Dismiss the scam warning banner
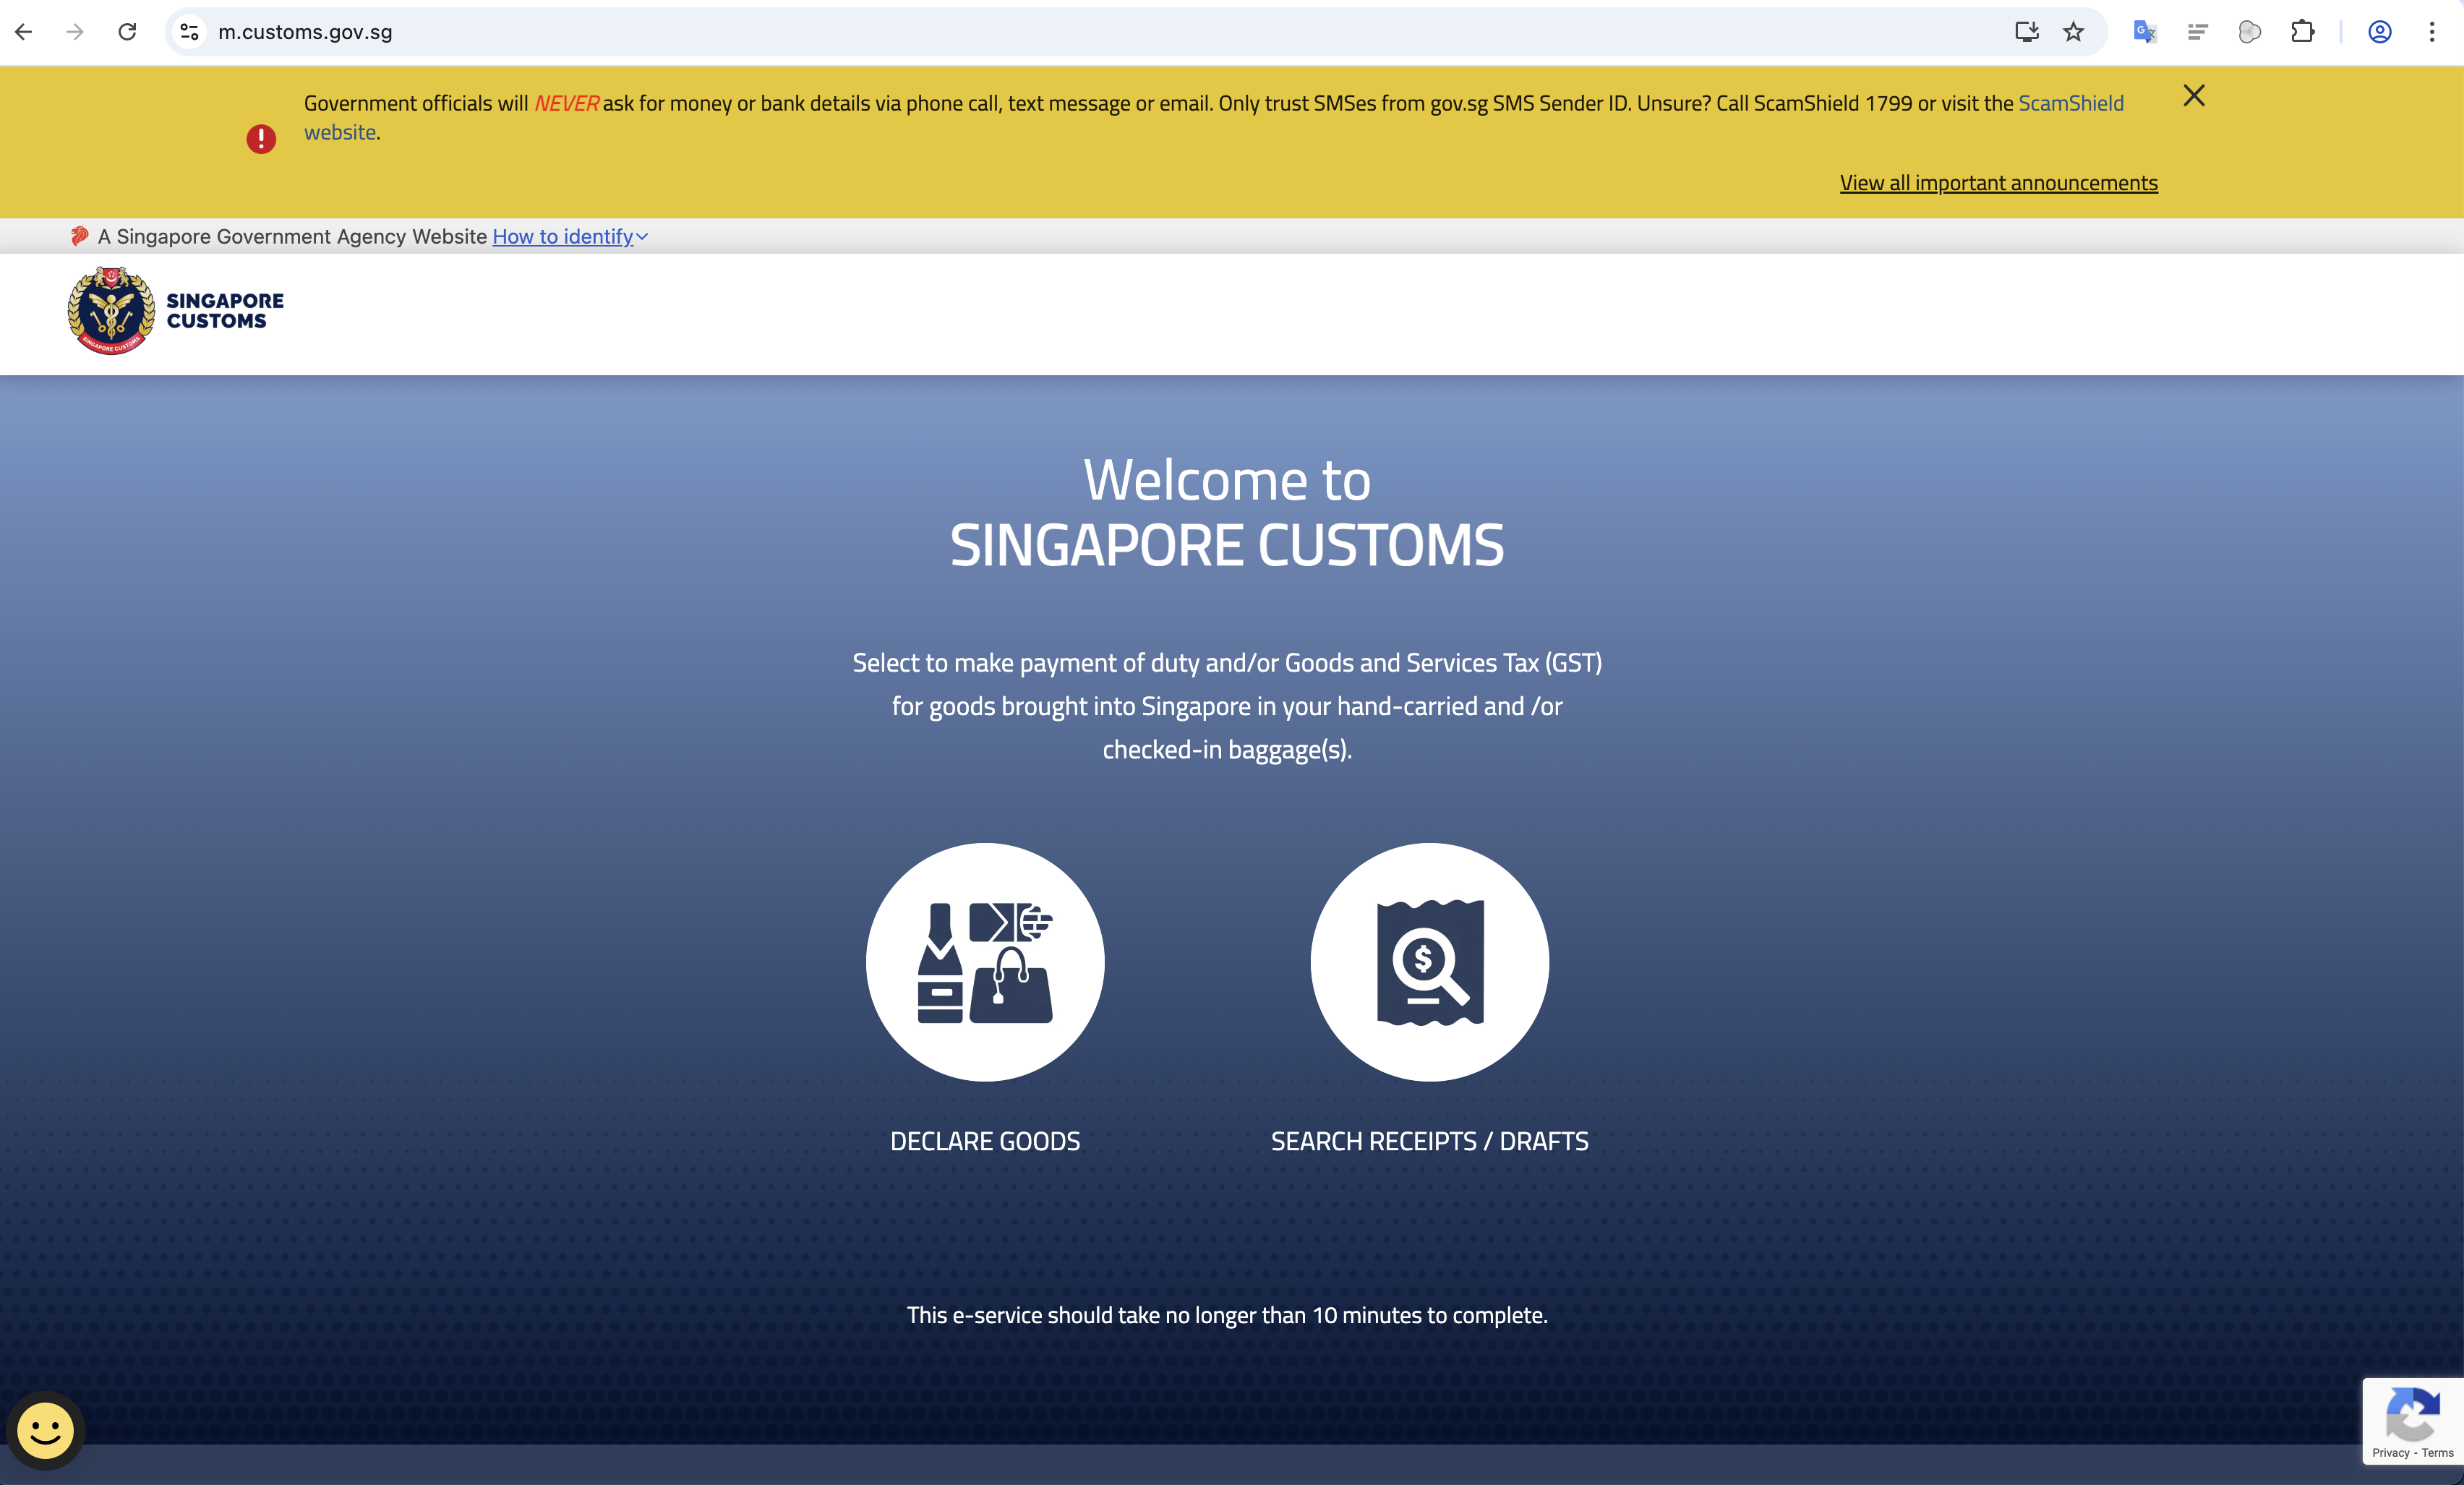 [2194, 95]
